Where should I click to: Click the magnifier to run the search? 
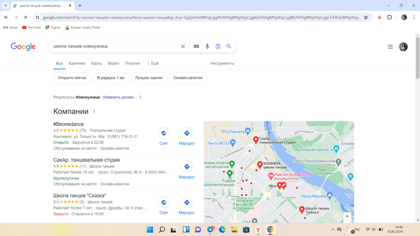coord(229,46)
